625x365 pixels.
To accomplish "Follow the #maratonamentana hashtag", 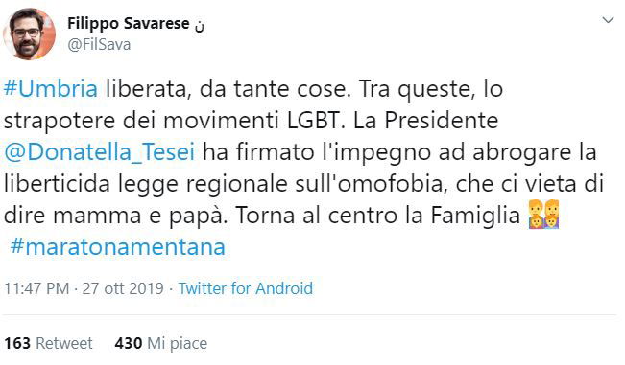I will coord(117,247).
